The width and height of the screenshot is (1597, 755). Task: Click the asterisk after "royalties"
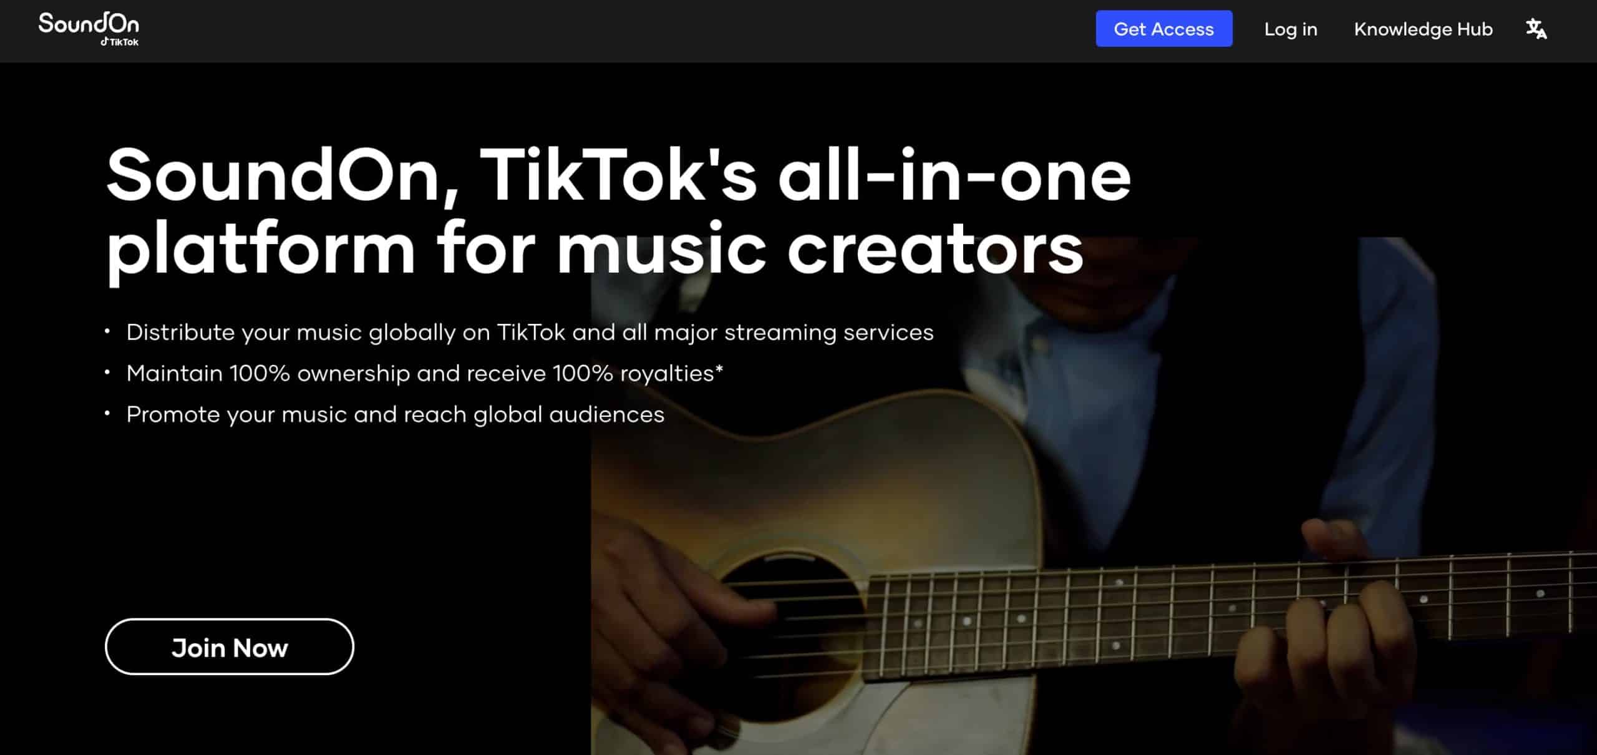click(x=719, y=369)
